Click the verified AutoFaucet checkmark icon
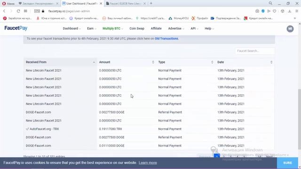 coord(27,129)
